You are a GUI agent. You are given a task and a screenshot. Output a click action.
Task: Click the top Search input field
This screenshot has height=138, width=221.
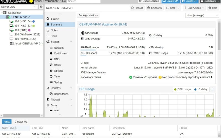point(83,1)
